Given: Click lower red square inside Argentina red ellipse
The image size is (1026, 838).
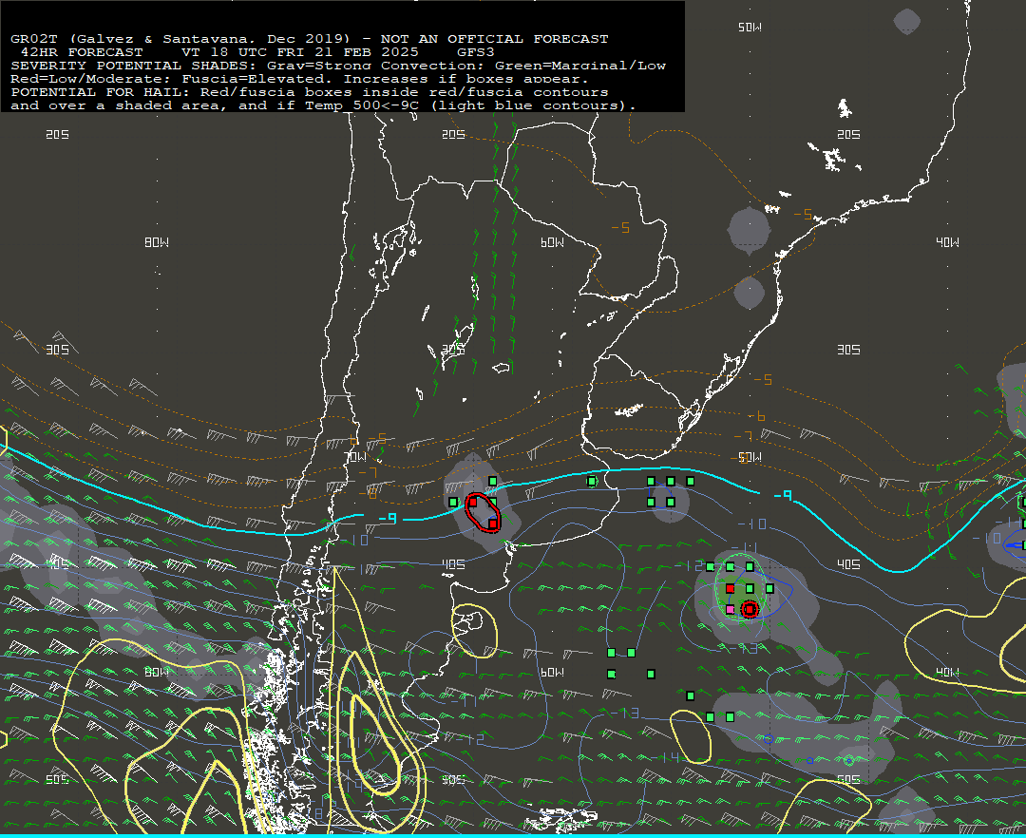Looking at the screenshot, I should click(x=493, y=524).
